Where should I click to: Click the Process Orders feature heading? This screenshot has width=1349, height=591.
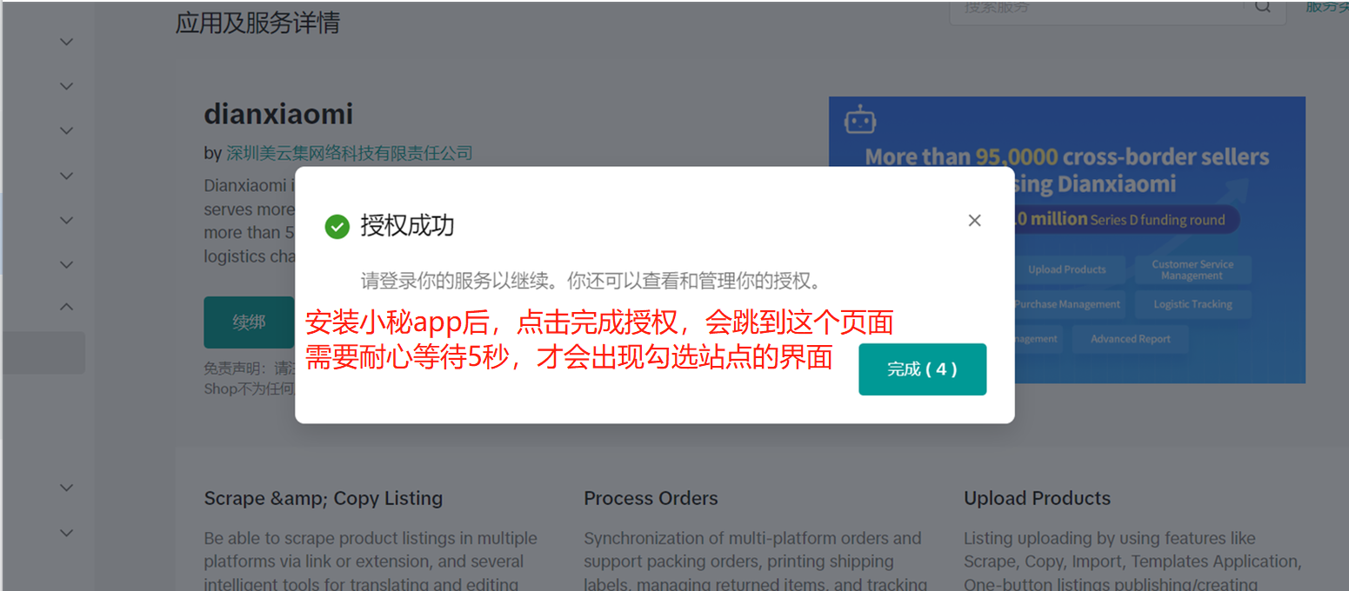pyautogui.click(x=651, y=499)
